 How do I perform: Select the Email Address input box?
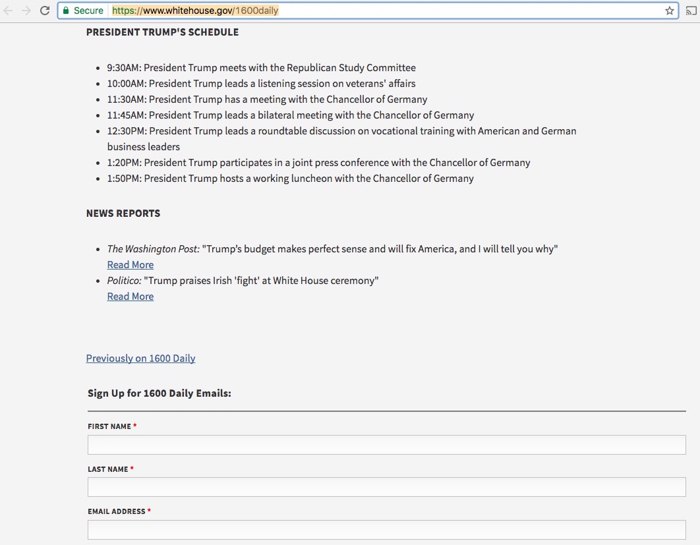point(386,530)
